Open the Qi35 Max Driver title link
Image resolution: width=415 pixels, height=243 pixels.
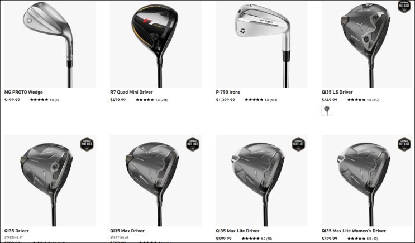point(127,231)
